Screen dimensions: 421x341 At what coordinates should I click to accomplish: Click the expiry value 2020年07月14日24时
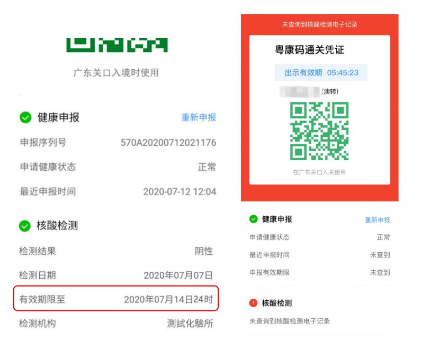point(168,299)
